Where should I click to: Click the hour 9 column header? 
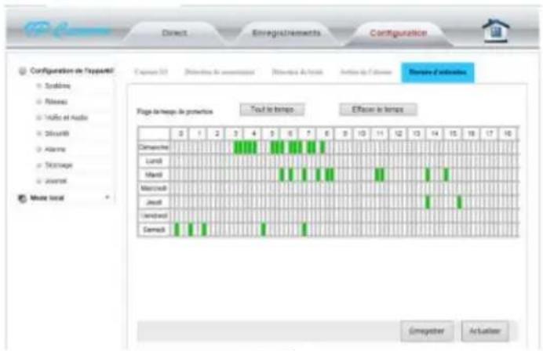click(x=344, y=133)
